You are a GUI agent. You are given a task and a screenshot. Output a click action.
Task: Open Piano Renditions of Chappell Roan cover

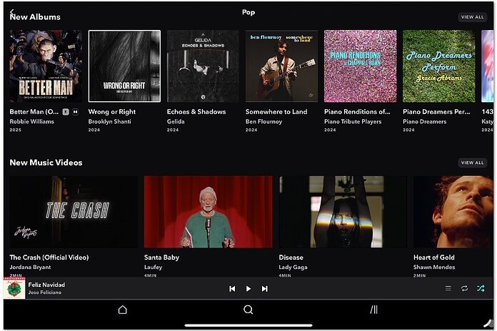[360, 66]
